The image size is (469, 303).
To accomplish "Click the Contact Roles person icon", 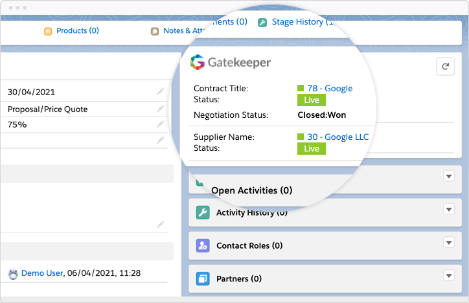I will click(203, 245).
